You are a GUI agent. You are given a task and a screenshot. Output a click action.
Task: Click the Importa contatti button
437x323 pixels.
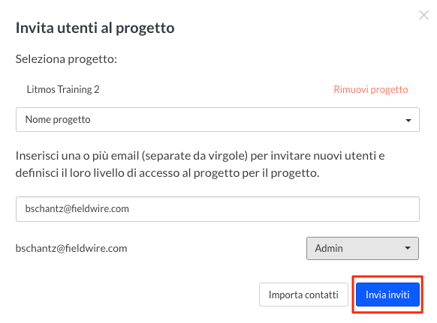point(303,295)
